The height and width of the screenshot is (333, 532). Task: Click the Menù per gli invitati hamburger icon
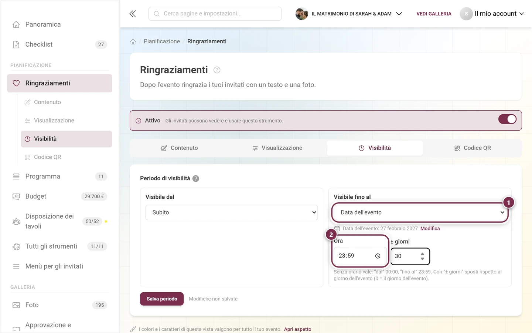[x=16, y=266]
